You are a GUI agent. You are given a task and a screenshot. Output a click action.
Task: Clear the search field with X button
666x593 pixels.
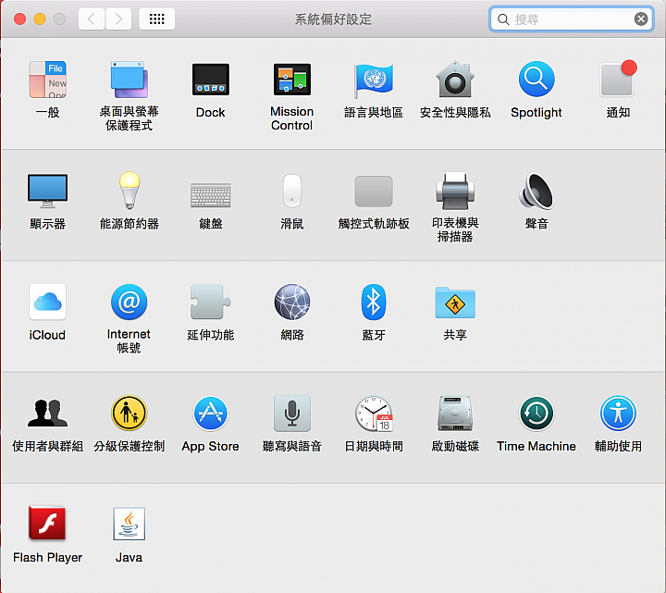coord(641,19)
